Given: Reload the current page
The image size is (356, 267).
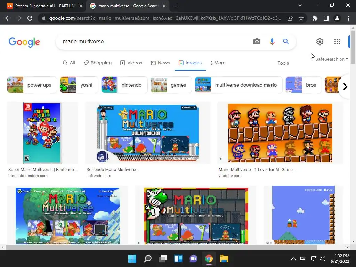Looking at the screenshot, I should 30,18.
